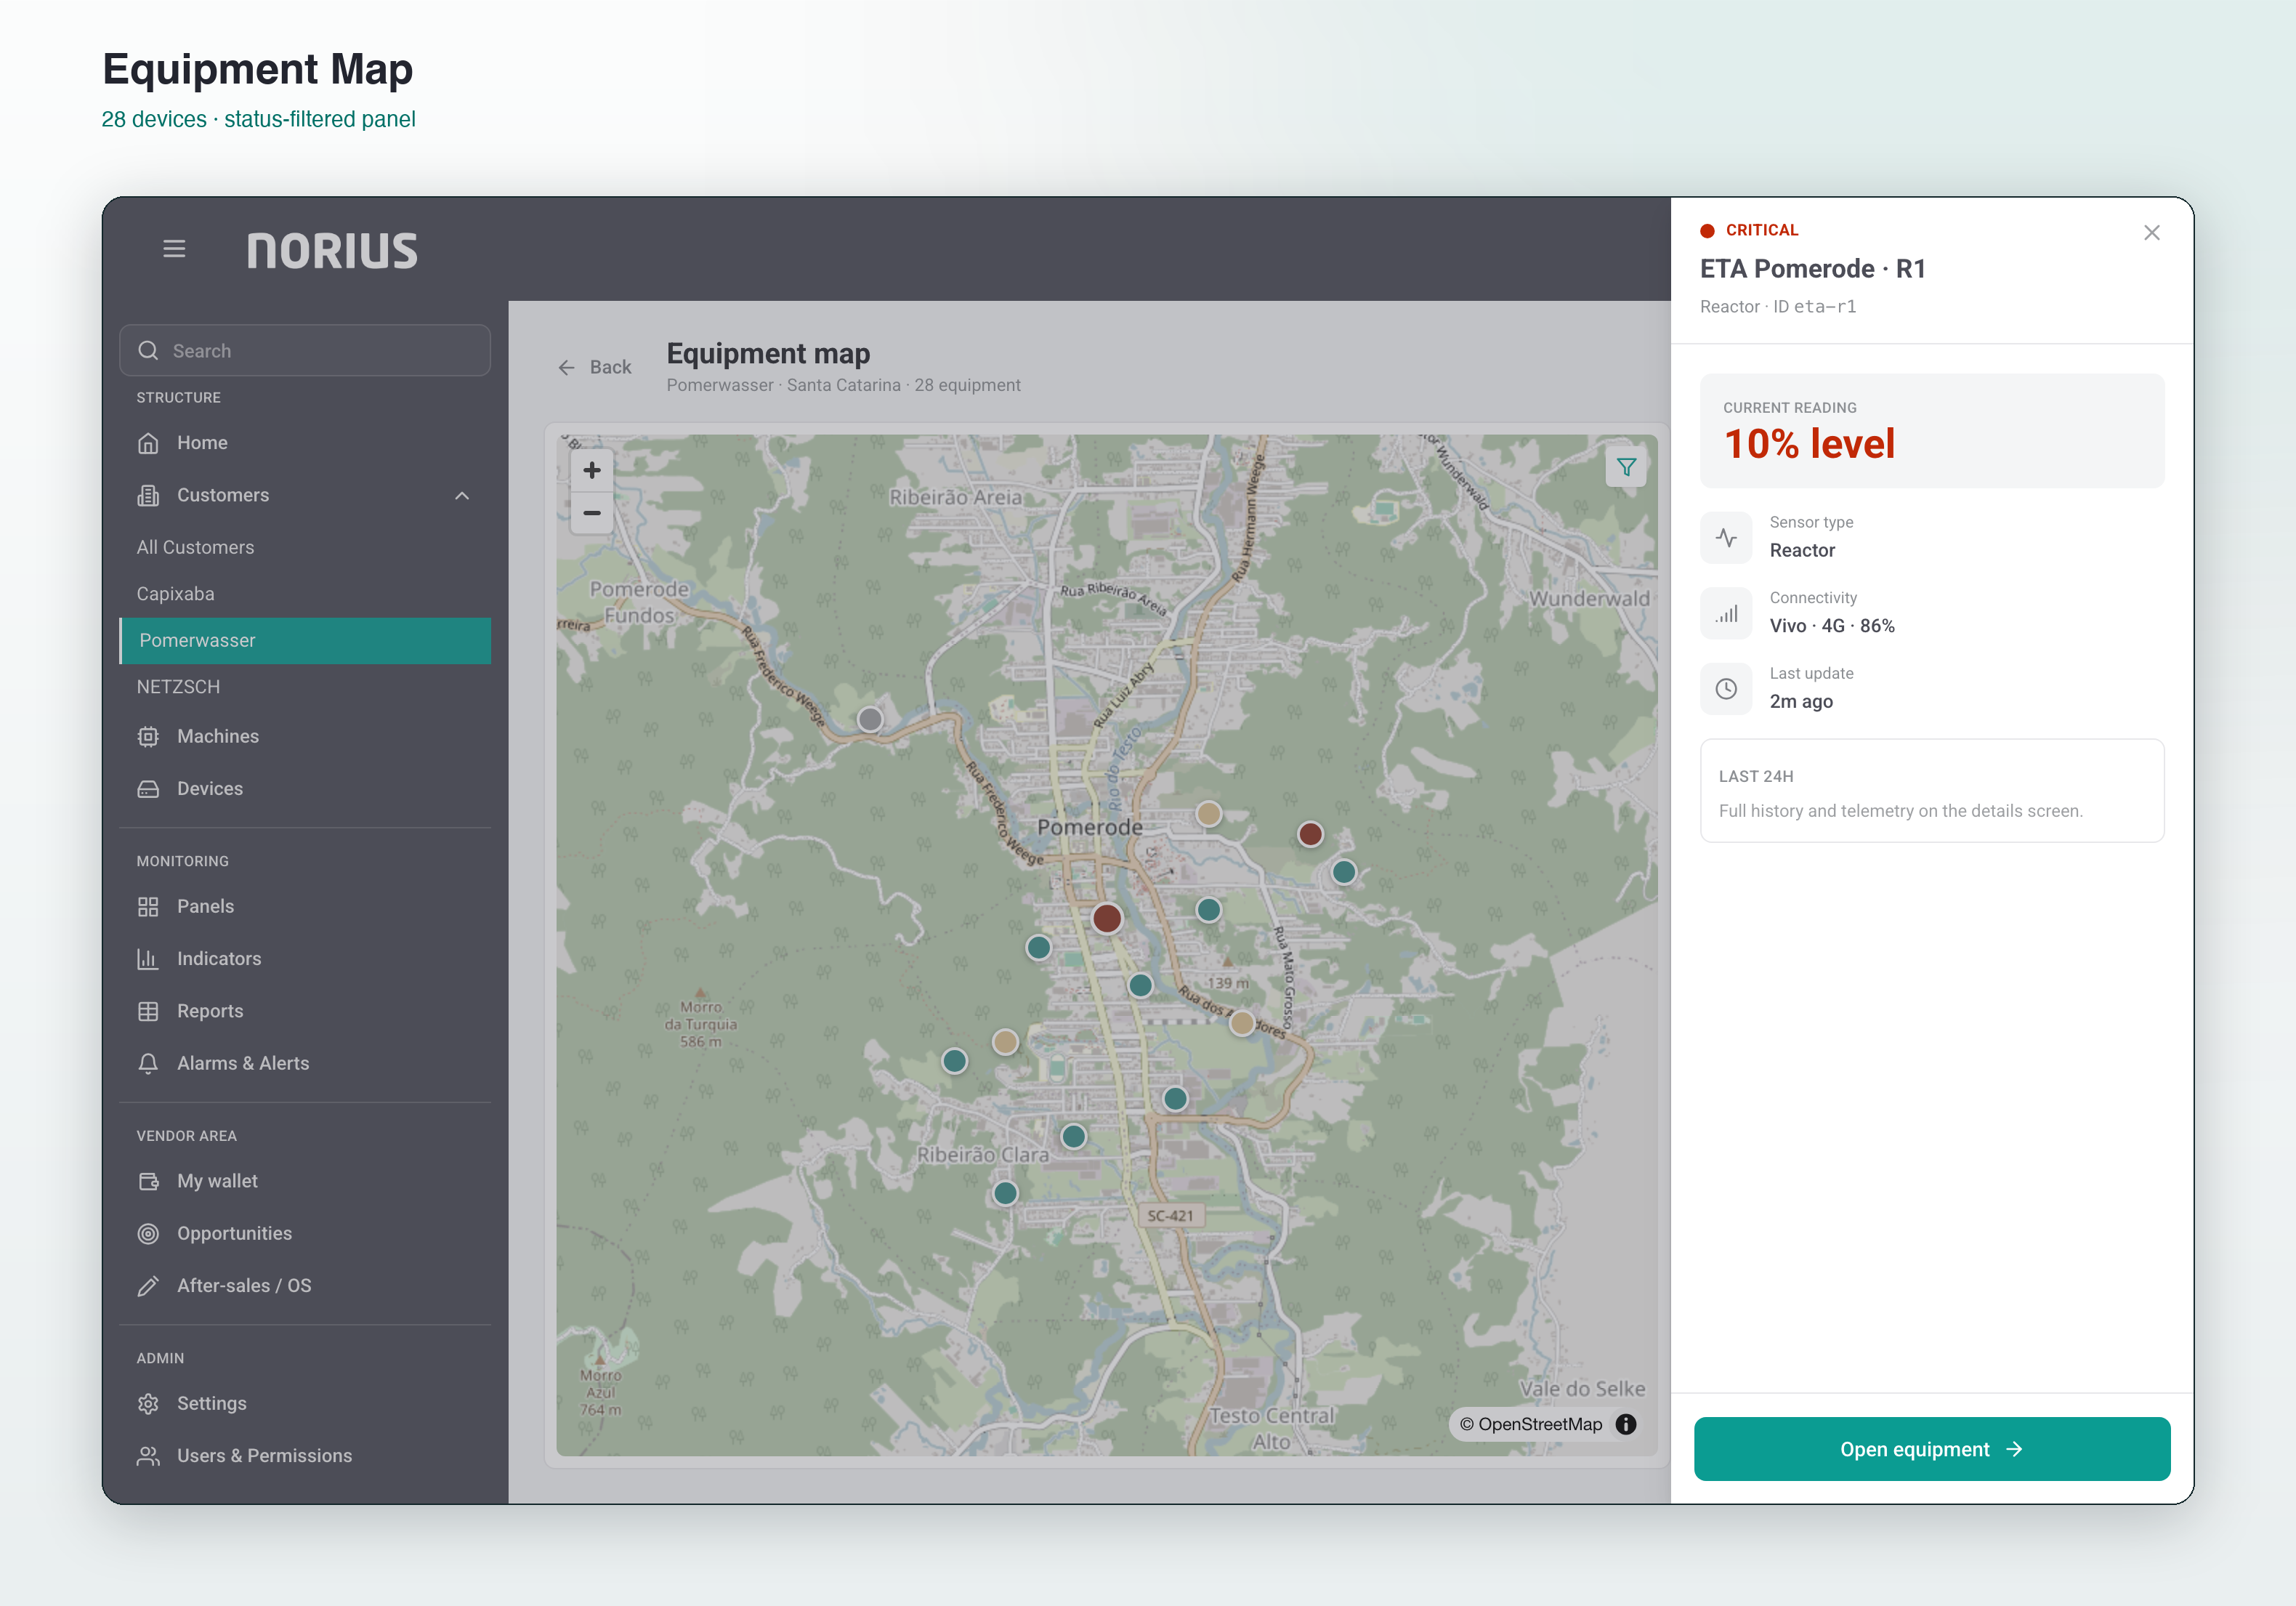This screenshot has width=2296, height=1606.
Task: Click the ETA Pomerode · R1 title
Action: 1813,269
